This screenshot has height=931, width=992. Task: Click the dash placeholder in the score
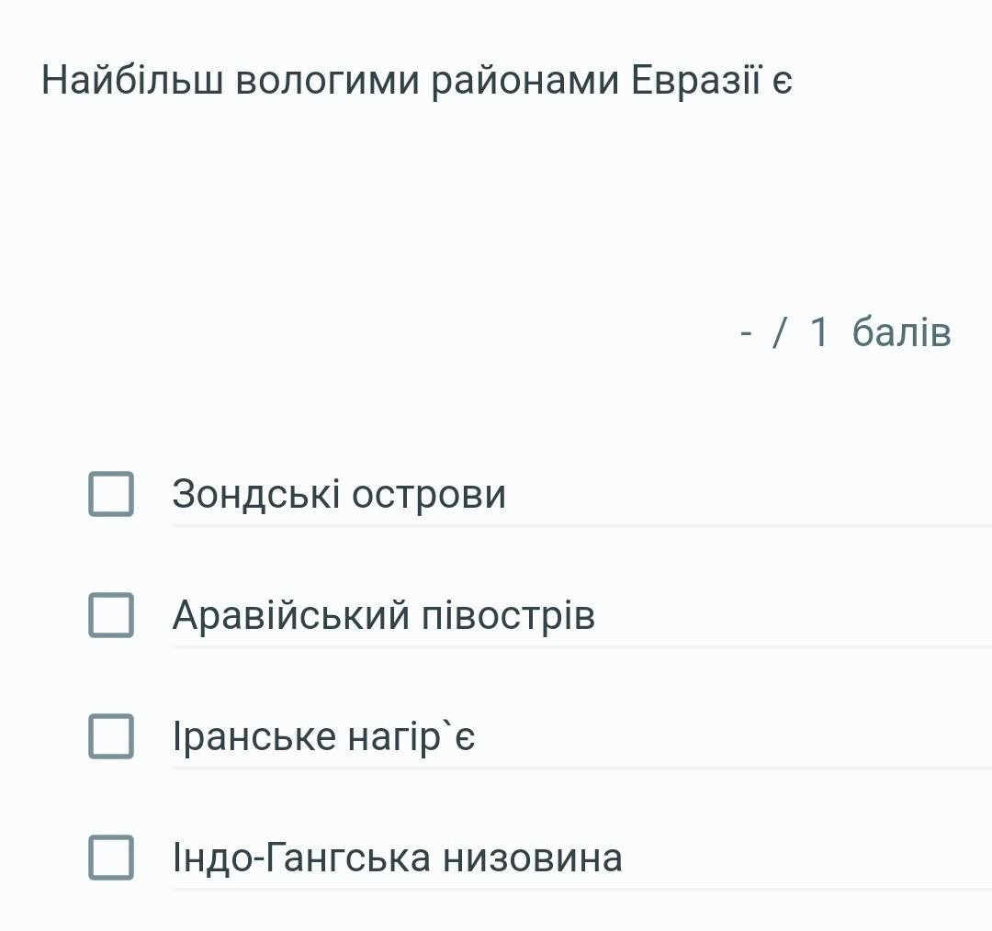click(x=746, y=333)
